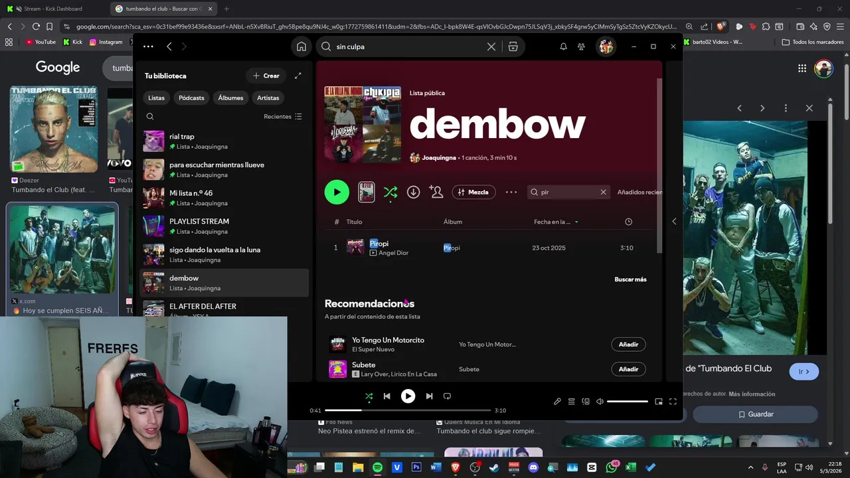Screen dimensions: 850x478
Task: Sort tracks by duration clock icon
Action: coord(628,222)
